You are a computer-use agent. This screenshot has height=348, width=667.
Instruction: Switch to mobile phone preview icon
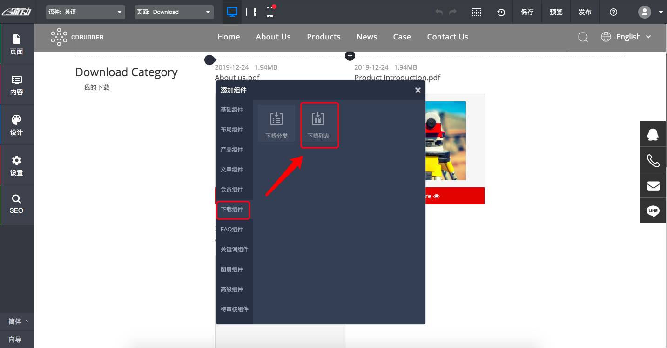click(x=270, y=12)
